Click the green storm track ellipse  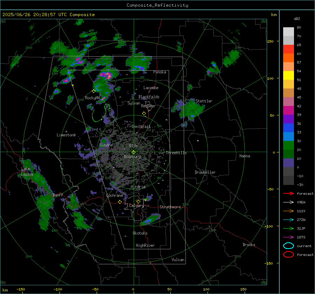click(x=101, y=113)
